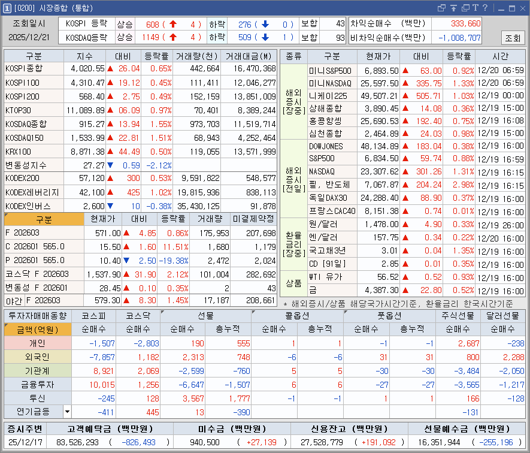This screenshot has width=530, height=453.
Task: Minimize the 시장종합 window
Action: pos(501,9)
